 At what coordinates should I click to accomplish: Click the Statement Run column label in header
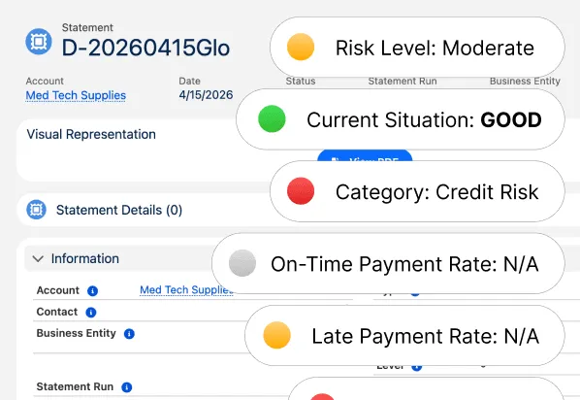pos(403,82)
